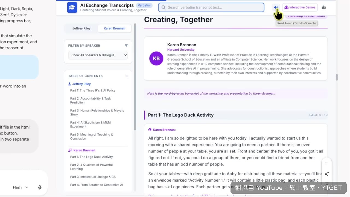This screenshot has width=350, height=197.
Task: Open Interactive Demos
Action: (x=300, y=7)
